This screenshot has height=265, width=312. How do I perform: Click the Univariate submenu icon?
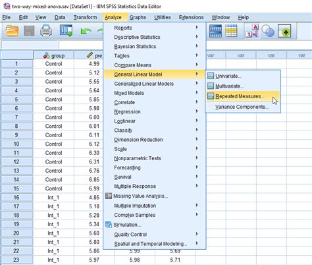pos(211,76)
